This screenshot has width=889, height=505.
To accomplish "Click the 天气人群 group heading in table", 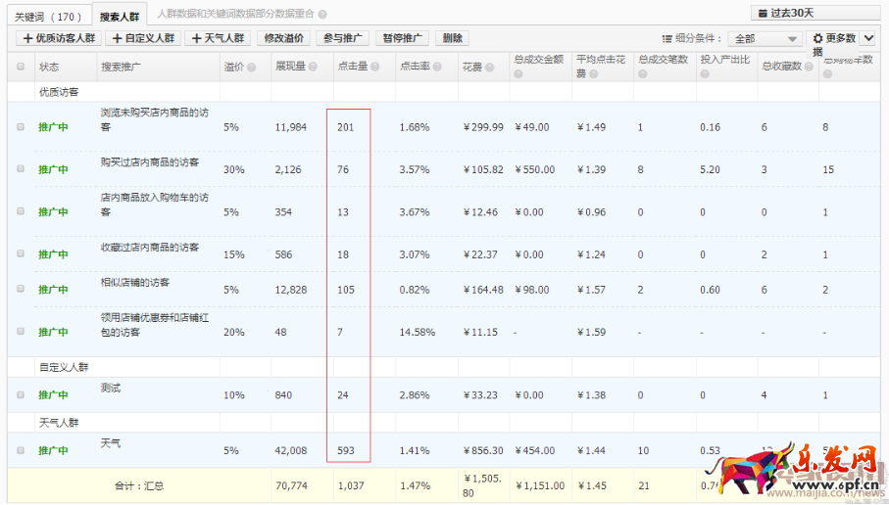I will (x=59, y=423).
